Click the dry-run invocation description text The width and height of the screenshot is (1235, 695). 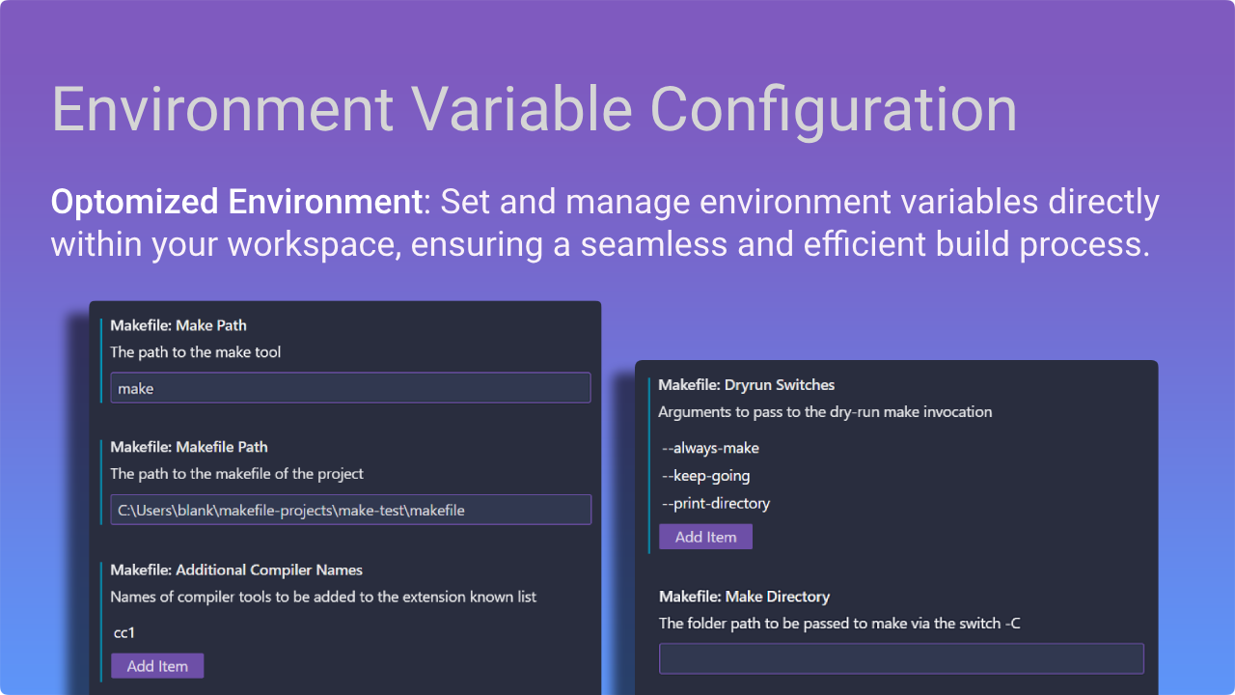825,411
